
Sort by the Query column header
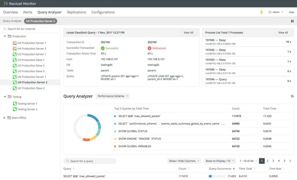coord(69,168)
